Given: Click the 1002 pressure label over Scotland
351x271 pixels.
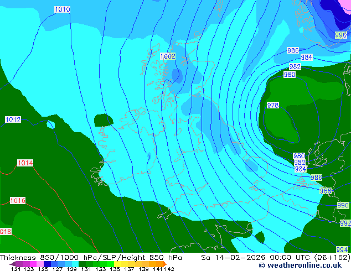Looking at the screenshot, I should (x=168, y=56).
